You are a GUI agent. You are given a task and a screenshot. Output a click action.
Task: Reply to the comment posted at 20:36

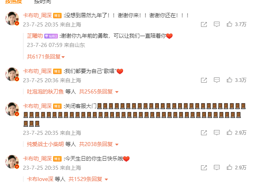(216, 80)
